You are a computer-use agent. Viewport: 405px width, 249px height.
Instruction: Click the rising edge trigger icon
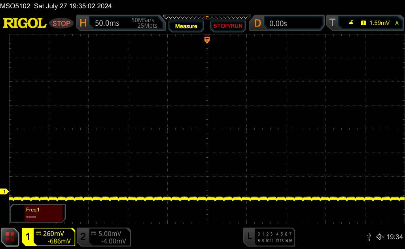pyautogui.click(x=351, y=23)
